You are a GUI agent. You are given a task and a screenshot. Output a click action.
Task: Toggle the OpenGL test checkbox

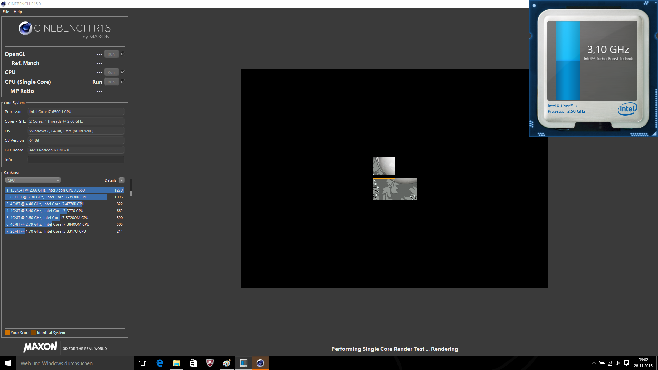[123, 54]
